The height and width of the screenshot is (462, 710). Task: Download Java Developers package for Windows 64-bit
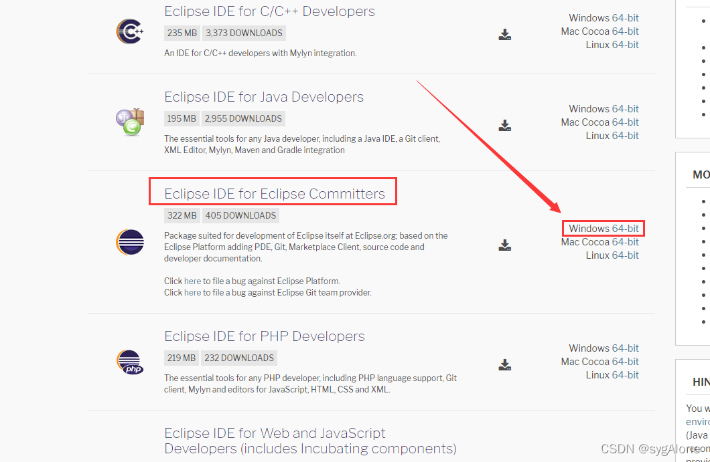coord(625,109)
